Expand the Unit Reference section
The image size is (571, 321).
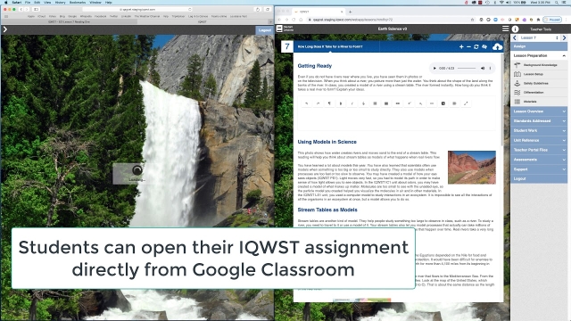pos(539,140)
